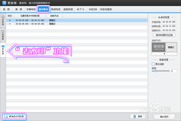Viewport: 181px width, 121px height.
Task: Switch to the 卡拉OK tab
Action: [x=93, y=9]
